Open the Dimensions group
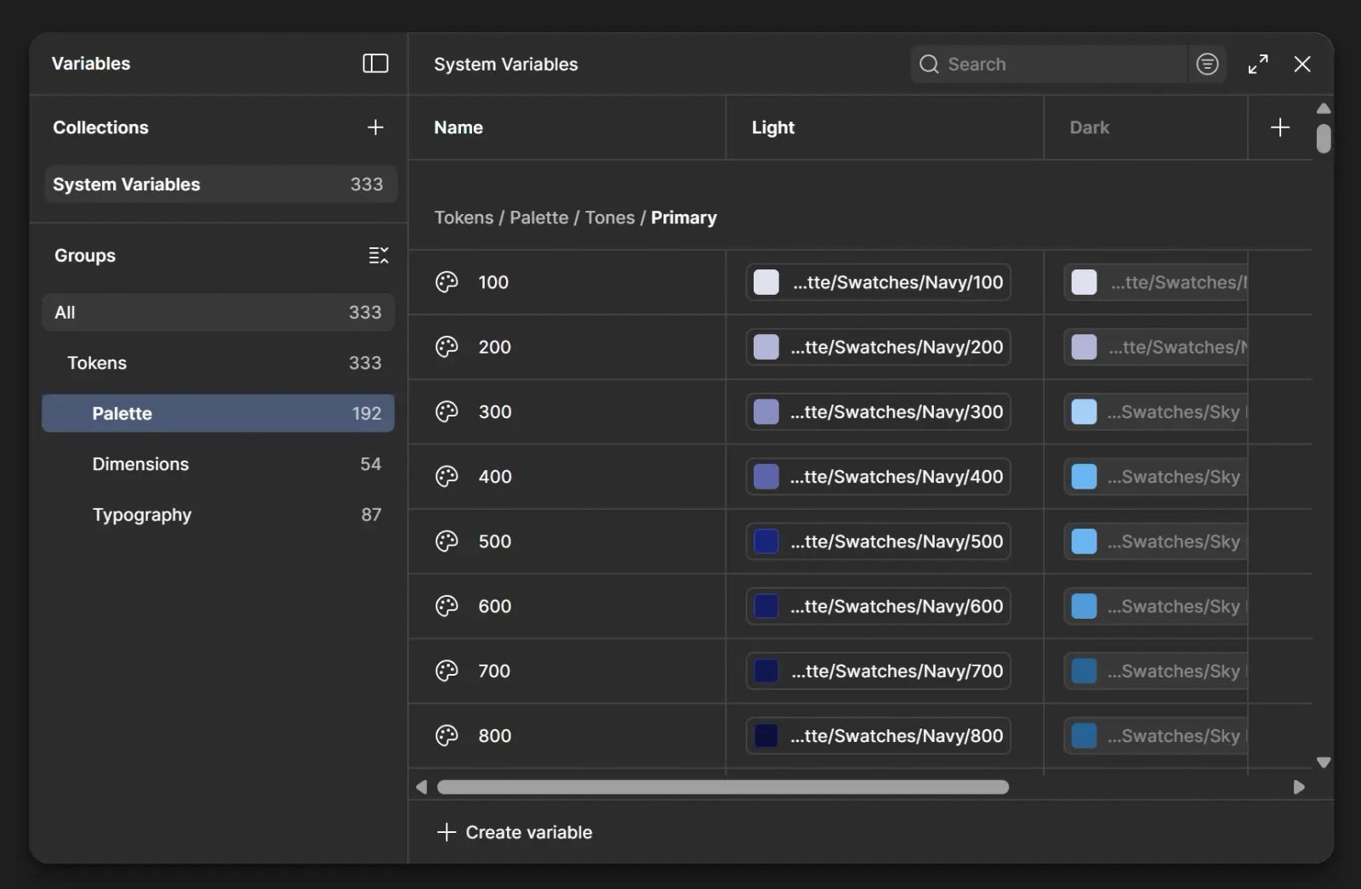Viewport: 1361px width, 889px height. [218, 464]
